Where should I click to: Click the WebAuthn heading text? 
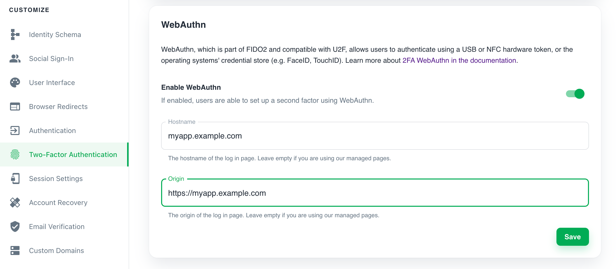click(x=183, y=24)
